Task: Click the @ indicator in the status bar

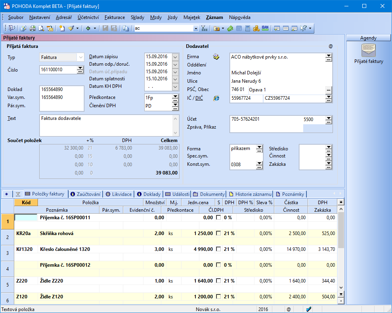Action: pos(289,309)
